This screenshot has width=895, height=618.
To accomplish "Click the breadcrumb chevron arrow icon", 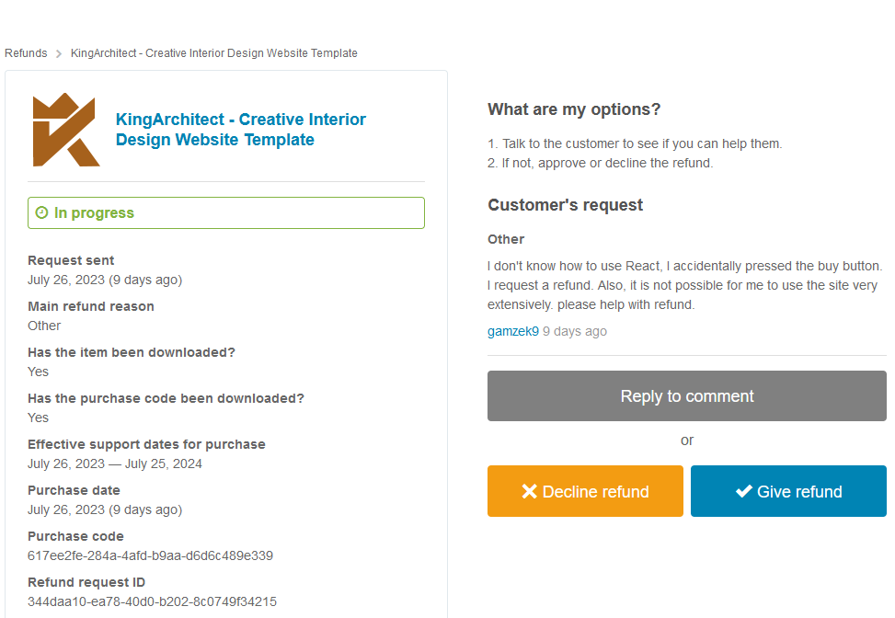I will pyautogui.click(x=59, y=53).
